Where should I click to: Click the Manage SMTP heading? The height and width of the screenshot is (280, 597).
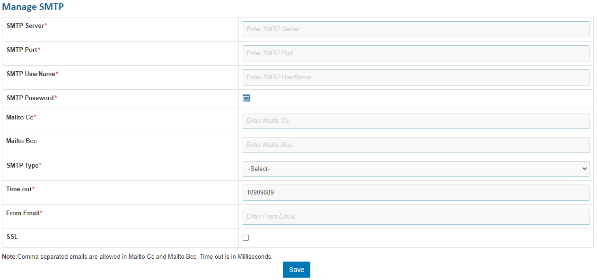(x=33, y=7)
